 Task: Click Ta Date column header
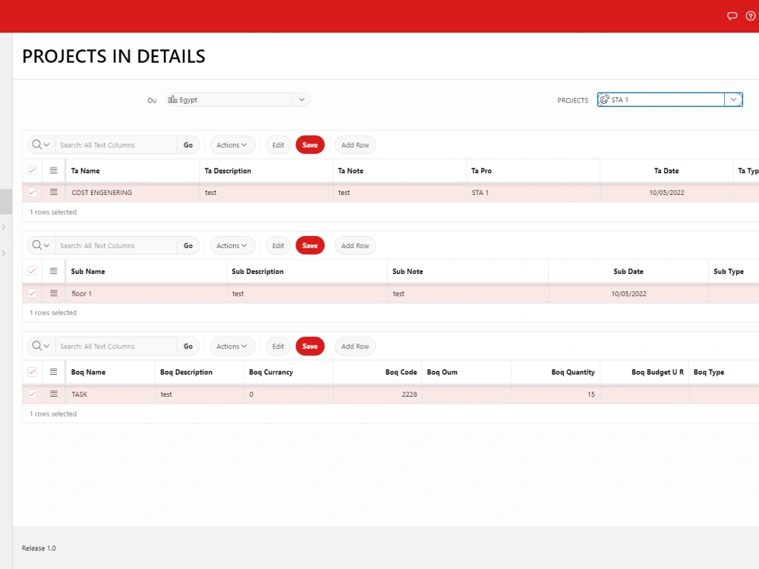pyautogui.click(x=666, y=171)
